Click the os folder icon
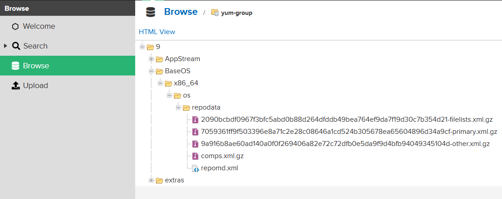Viewport: 502px width, 199px height. pyautogui.click(x=178, y=95)
